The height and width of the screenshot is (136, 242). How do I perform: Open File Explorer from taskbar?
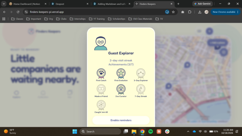[134, 131]
